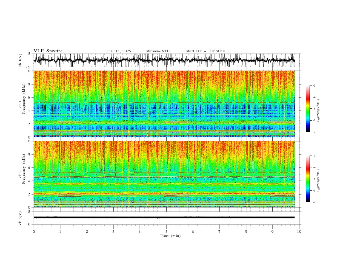Click the ch.3 flat voltage trace
337x260 pixels.
coord(164,218)
